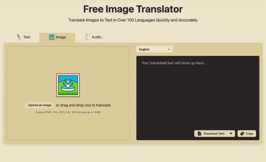The image size is (266, 162).
Task: Click the Upload an image button
Action: point(39,105)
